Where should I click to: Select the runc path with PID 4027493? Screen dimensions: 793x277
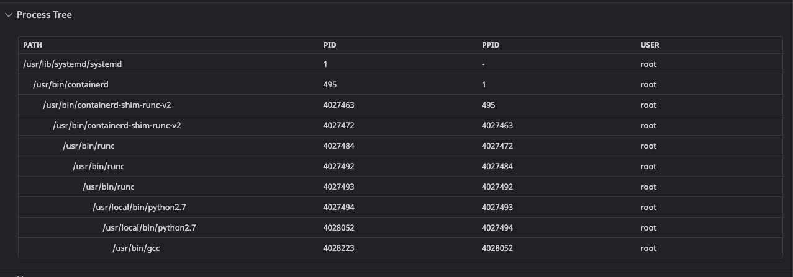[109, 187]
